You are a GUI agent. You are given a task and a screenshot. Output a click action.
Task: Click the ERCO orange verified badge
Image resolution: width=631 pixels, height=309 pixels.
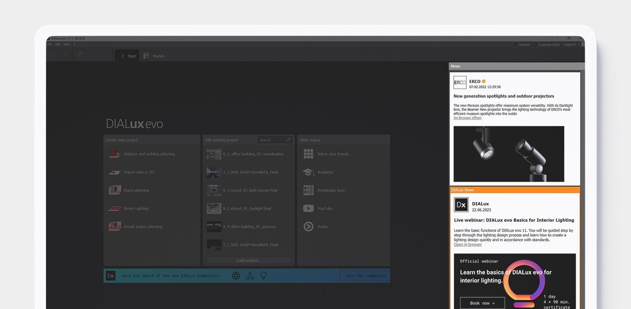click(x=484, y=81)
